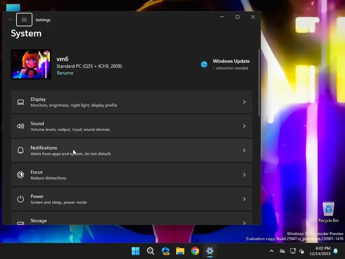The image size is (345, 259).
Task: Launch Microsoft Edge from the taskbar
Action: coord(165,251)
